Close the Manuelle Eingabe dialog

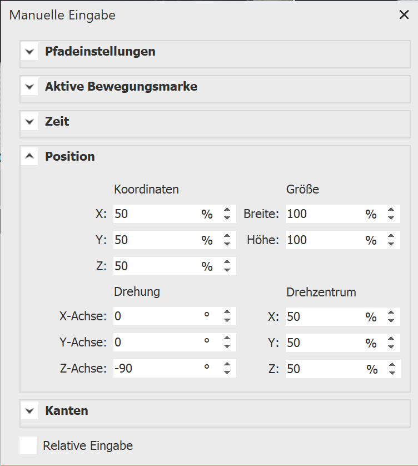[x=404, y=15]
